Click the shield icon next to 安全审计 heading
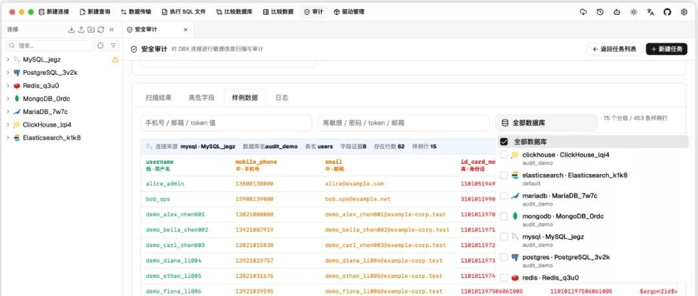This screenshot has height=296, width=698. (x=134, y=49)
